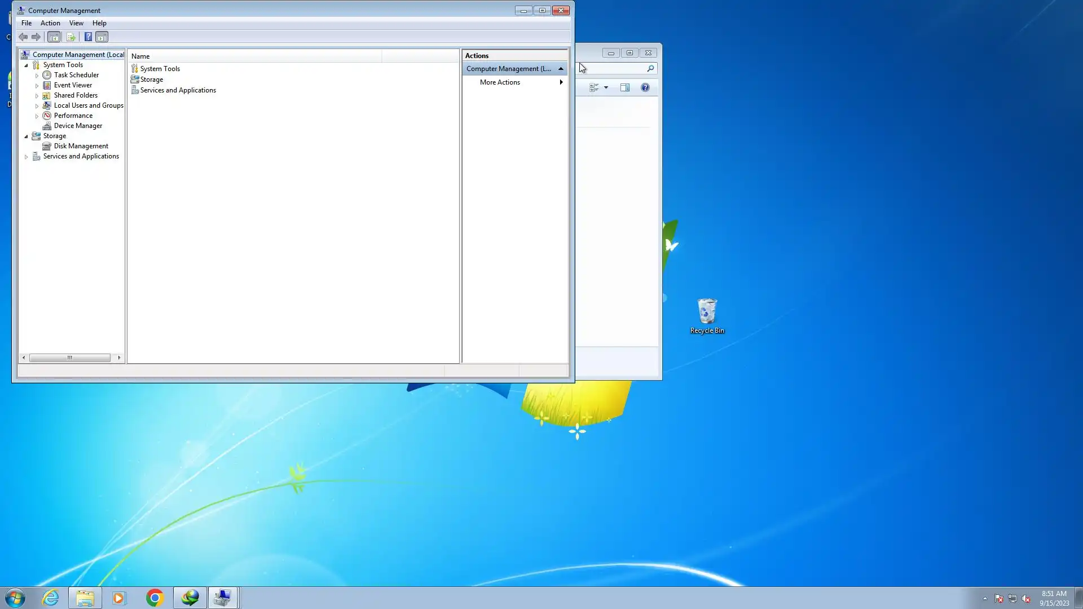Viewport: 1083px width, 609px height.
Task: Open Google Chrome from the taskbar
Action: click(155, 598)
